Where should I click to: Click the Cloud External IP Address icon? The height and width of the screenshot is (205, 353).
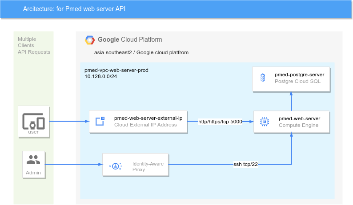coord(100,121)
